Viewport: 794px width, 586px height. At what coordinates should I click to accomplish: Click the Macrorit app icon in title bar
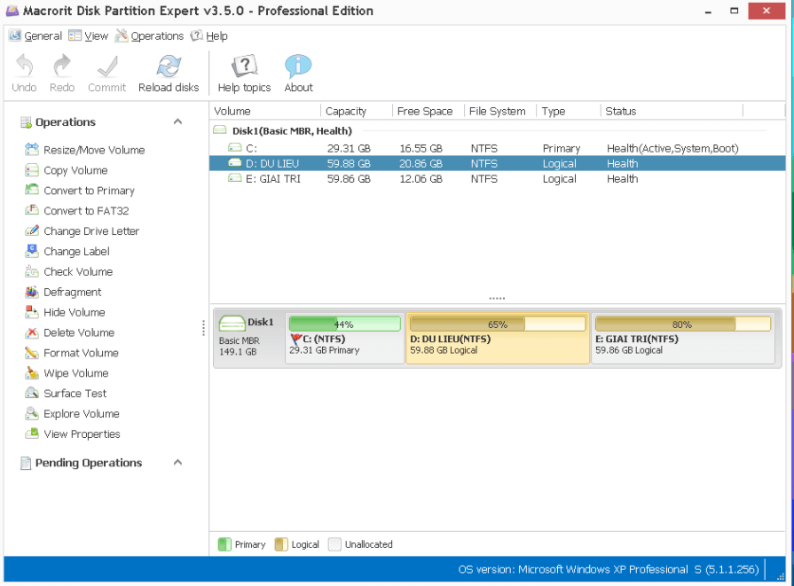tap(12, 11)
